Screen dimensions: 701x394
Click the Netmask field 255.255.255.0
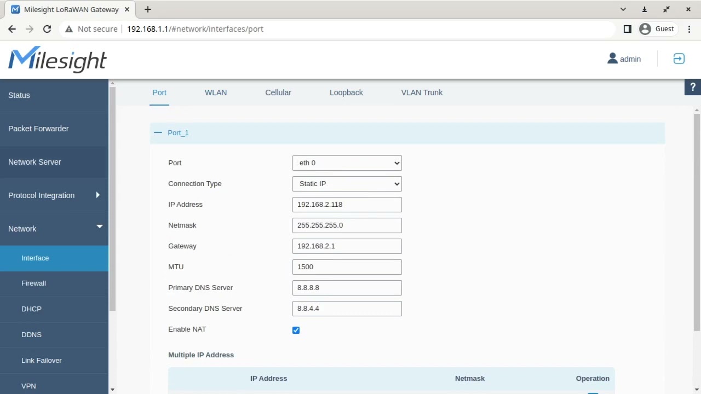point(347,225)
